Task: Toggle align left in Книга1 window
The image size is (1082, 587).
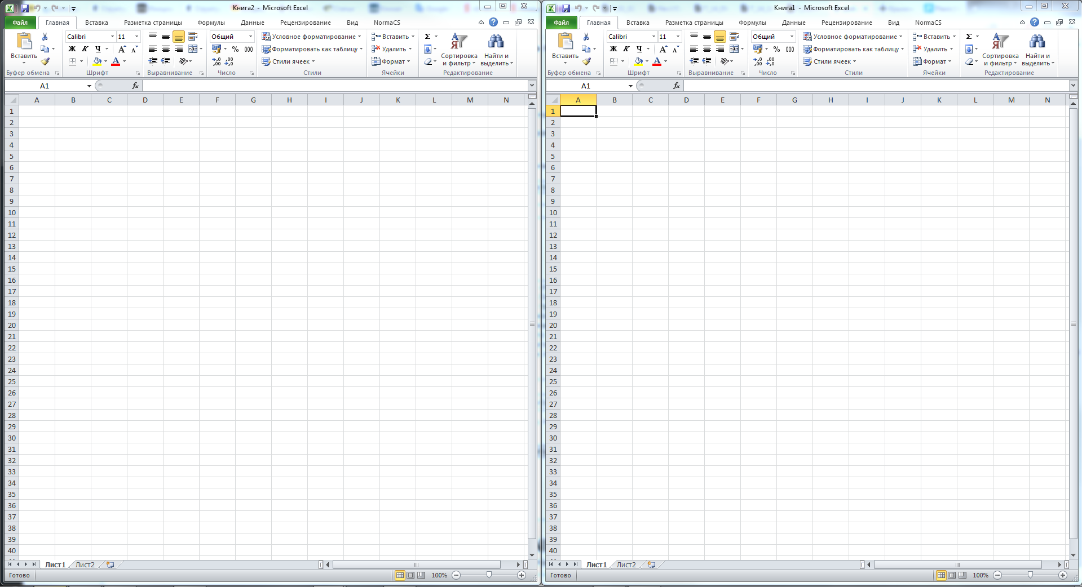Action: 694,49
